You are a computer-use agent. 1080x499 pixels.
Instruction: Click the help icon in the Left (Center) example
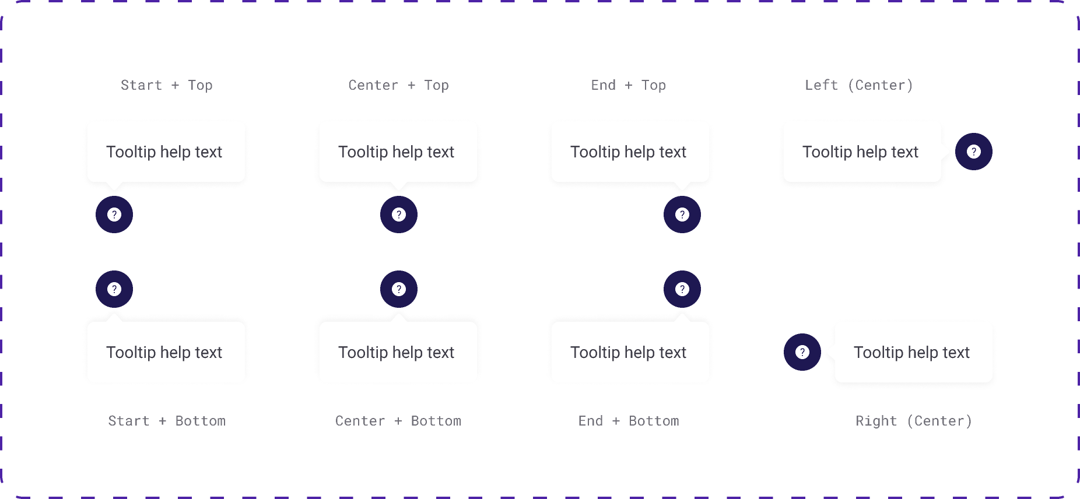(973, 152)
